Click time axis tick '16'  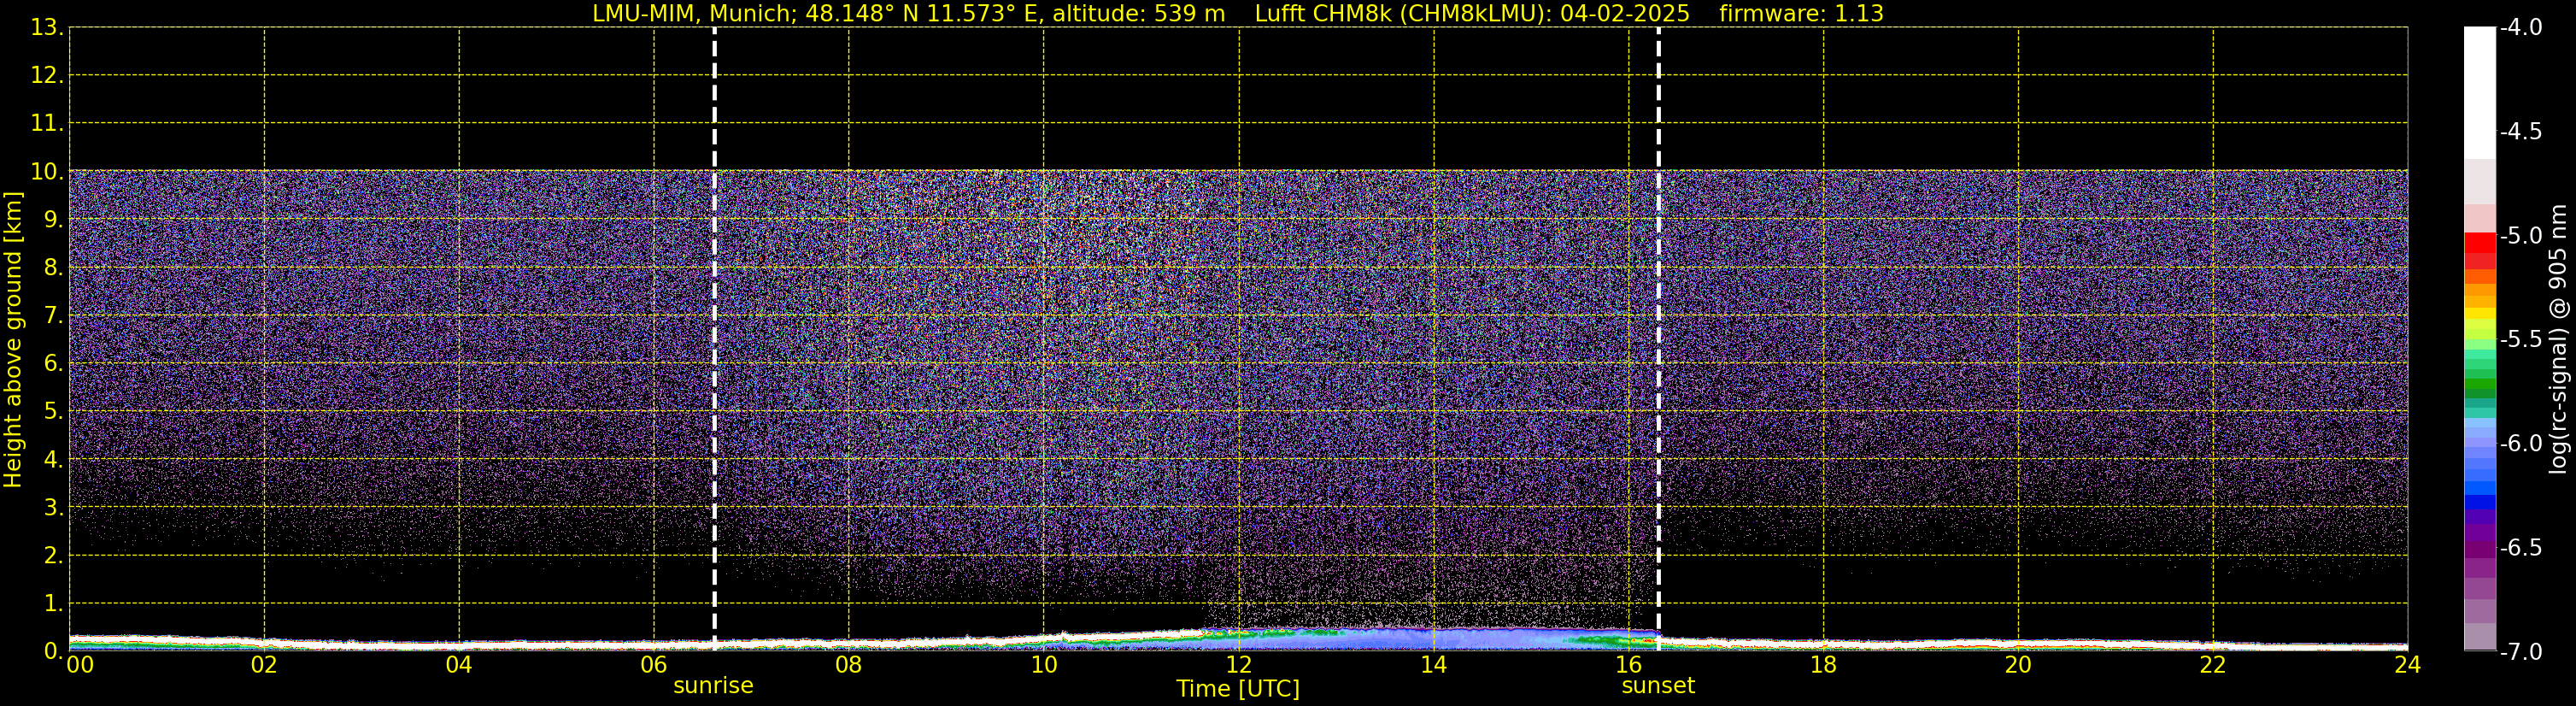(x=1629, y=665)
